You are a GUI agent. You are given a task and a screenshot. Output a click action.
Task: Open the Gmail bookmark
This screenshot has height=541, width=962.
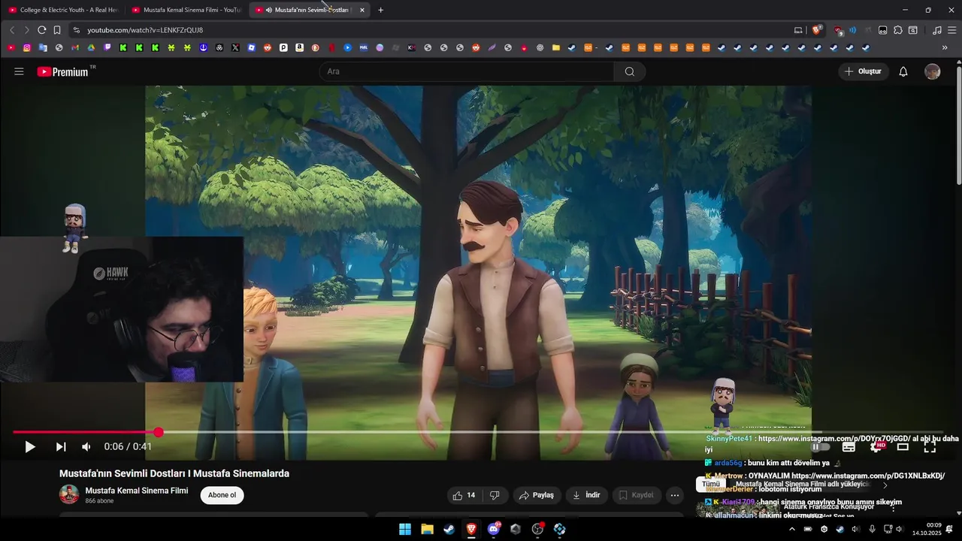75,47
